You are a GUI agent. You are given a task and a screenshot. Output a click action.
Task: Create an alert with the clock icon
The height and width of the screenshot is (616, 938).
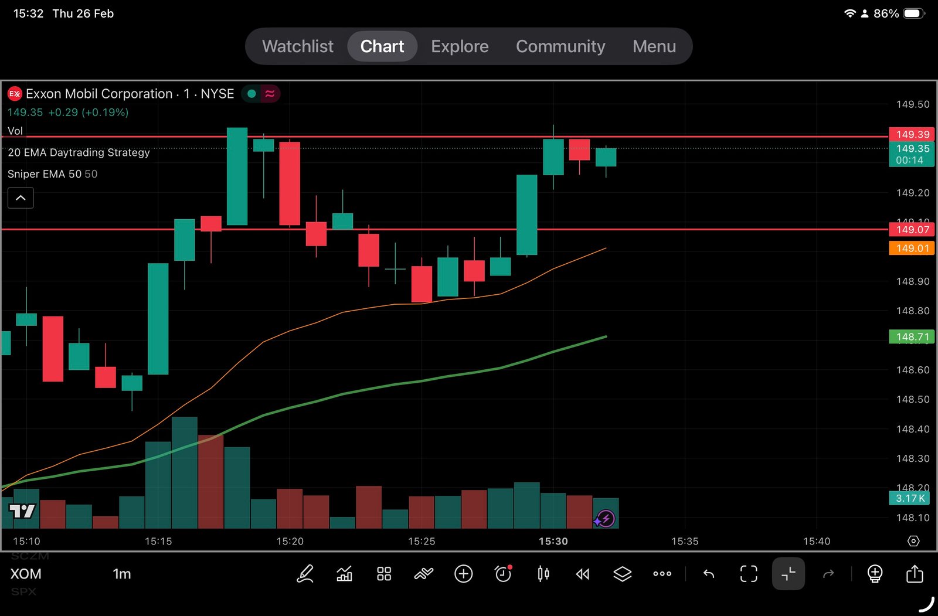pos(503,574)
